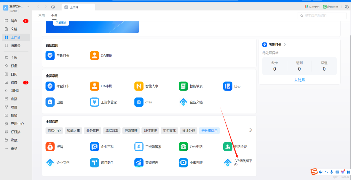
Task: Click the search apps input field
Action: pyautogui.click(x=322, y=15)
